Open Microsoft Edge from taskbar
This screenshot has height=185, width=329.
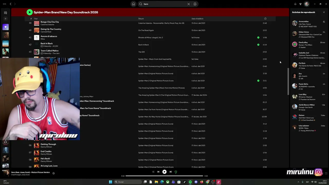click(162, 182)
